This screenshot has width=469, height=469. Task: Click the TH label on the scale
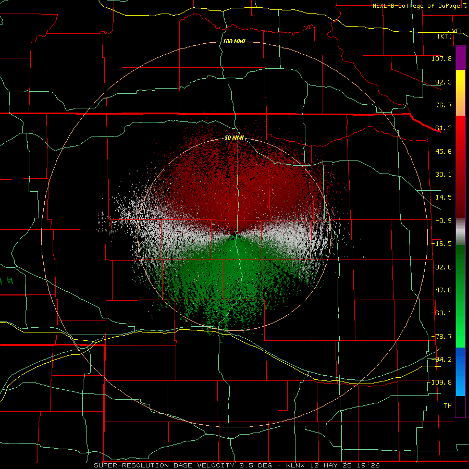[x=448, y=406]
